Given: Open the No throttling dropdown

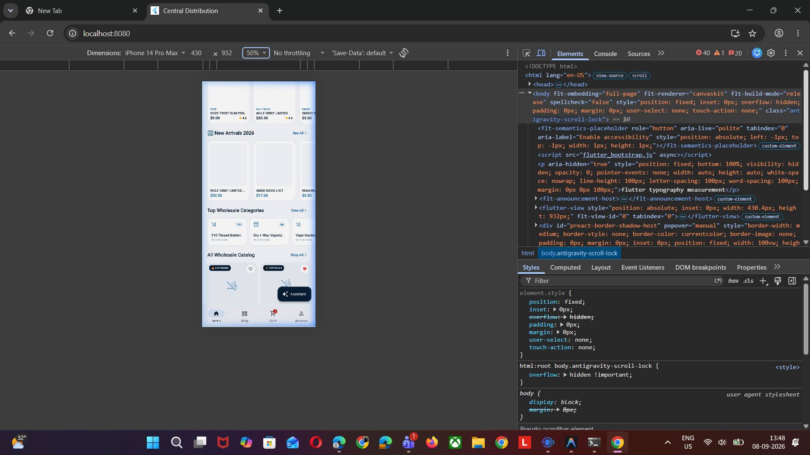Looking at the screenshot, I should click(x=299, y=53).
